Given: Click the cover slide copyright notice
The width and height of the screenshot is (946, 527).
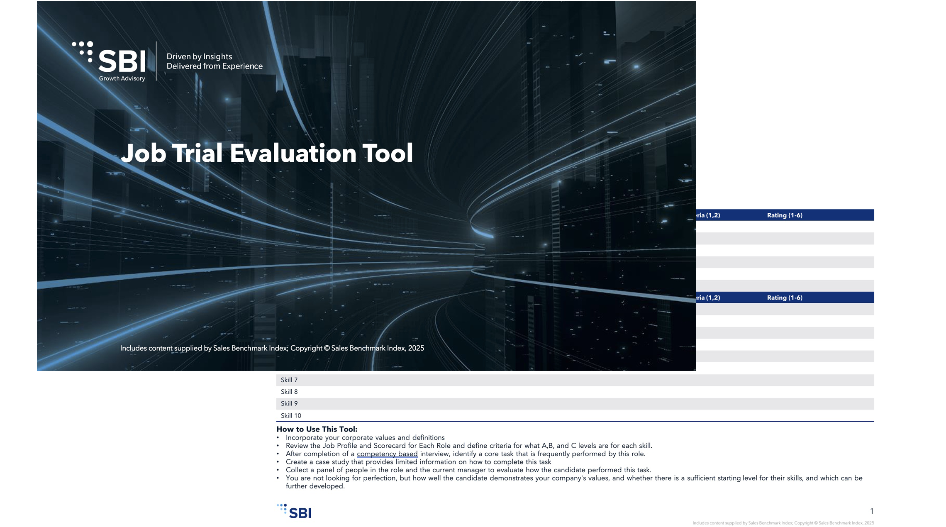Looking at the screenshot, I should 272,348.
